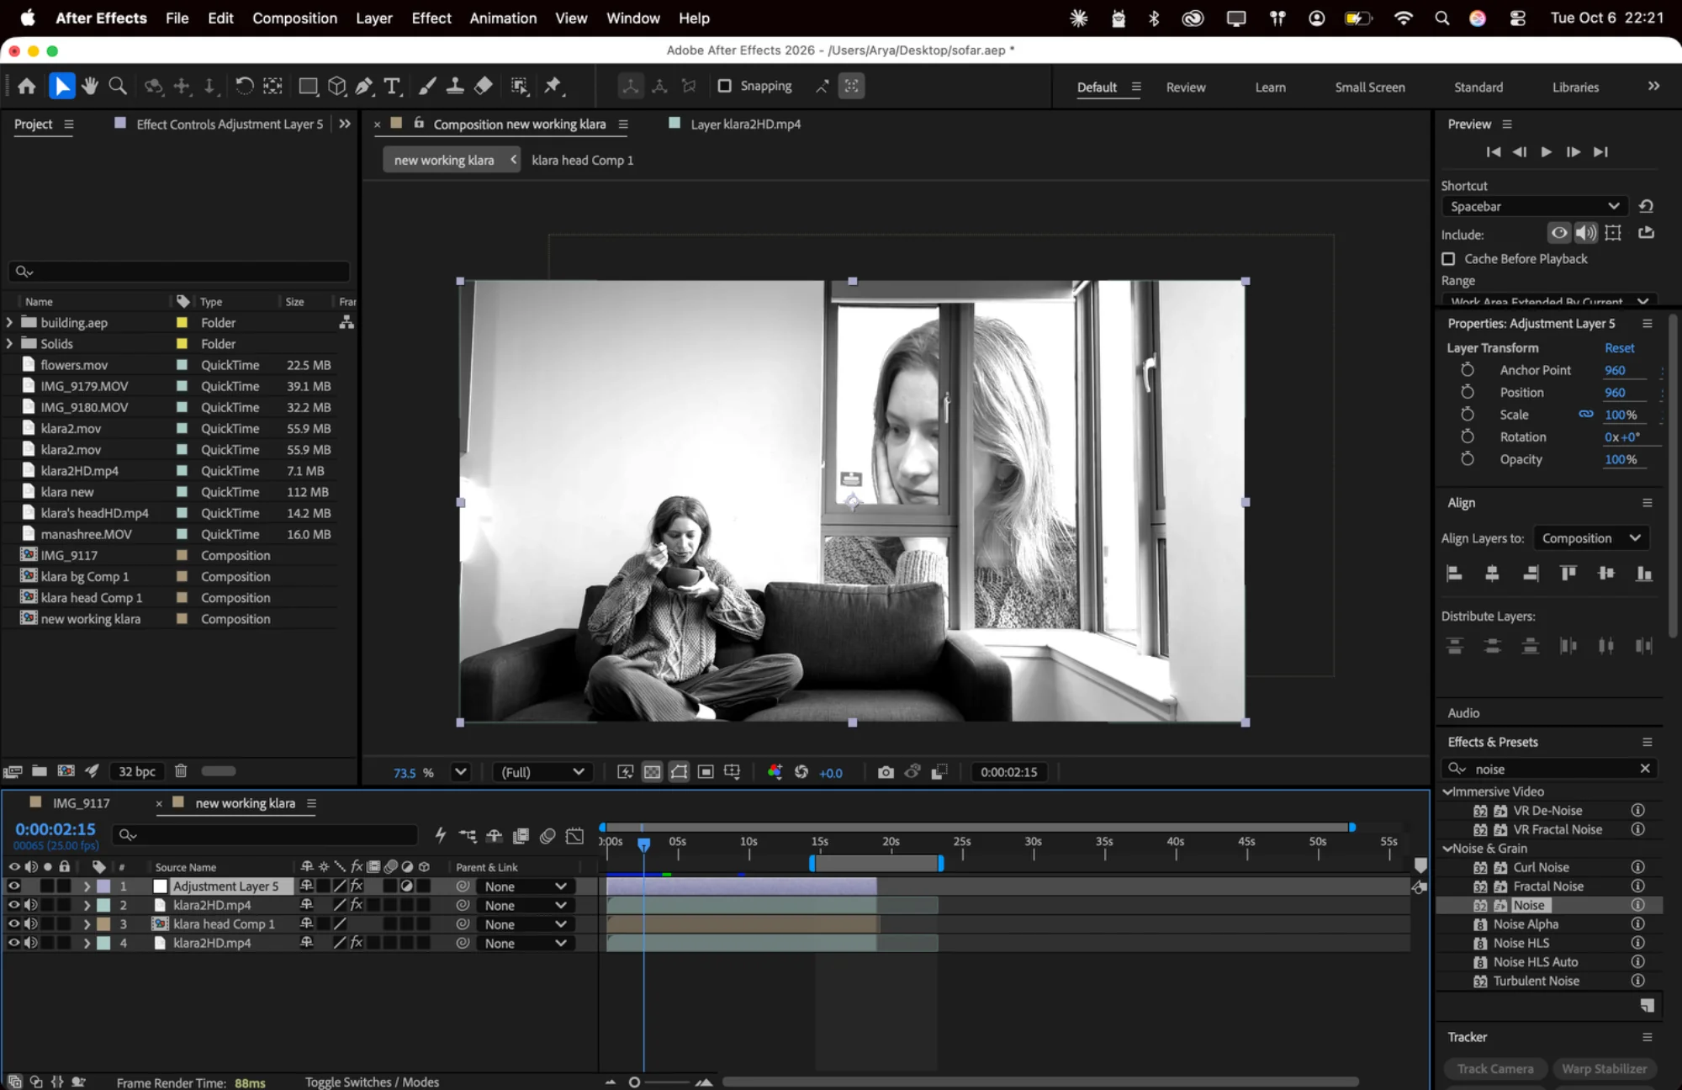Image resolution: width=1682 pixels, height=1090 pixels.
Task: Create a new folder in Project panel
Action: [x=40, y=771]
